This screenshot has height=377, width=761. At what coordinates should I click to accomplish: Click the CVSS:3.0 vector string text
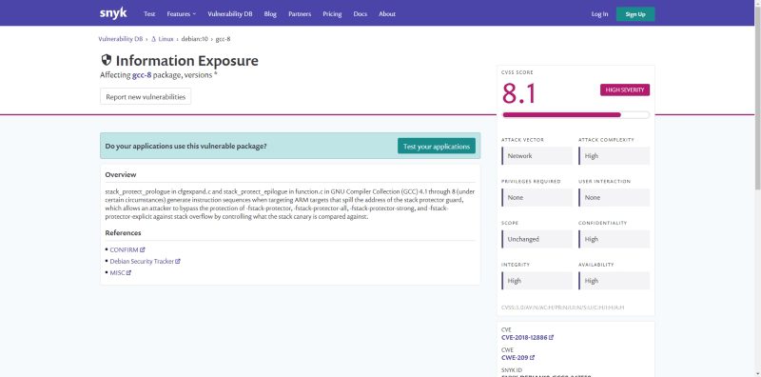point(562,308)
